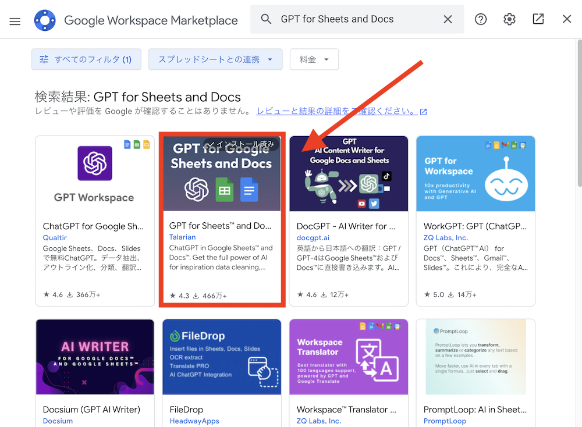Open AI Writer Docsium thumbnail
Image resolution: width=582 pixels, height=427 pixels.
[95, 357]
